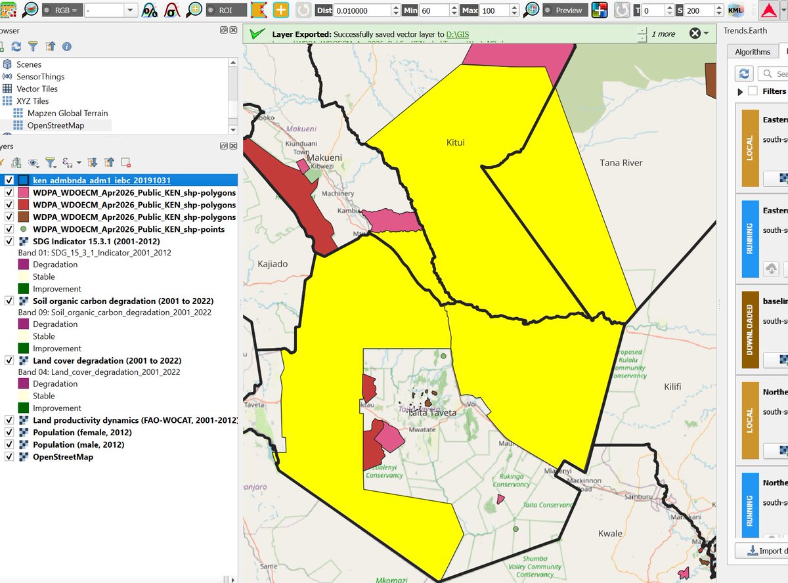Hide Soil organic carbon degradation layer

coord(9,301)
